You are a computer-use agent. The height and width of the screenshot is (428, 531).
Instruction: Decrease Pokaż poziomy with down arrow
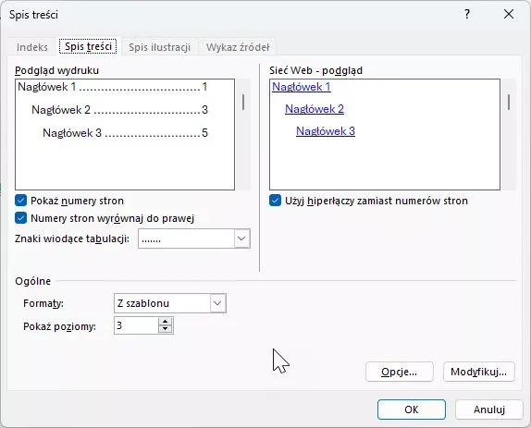click(165, 329)
